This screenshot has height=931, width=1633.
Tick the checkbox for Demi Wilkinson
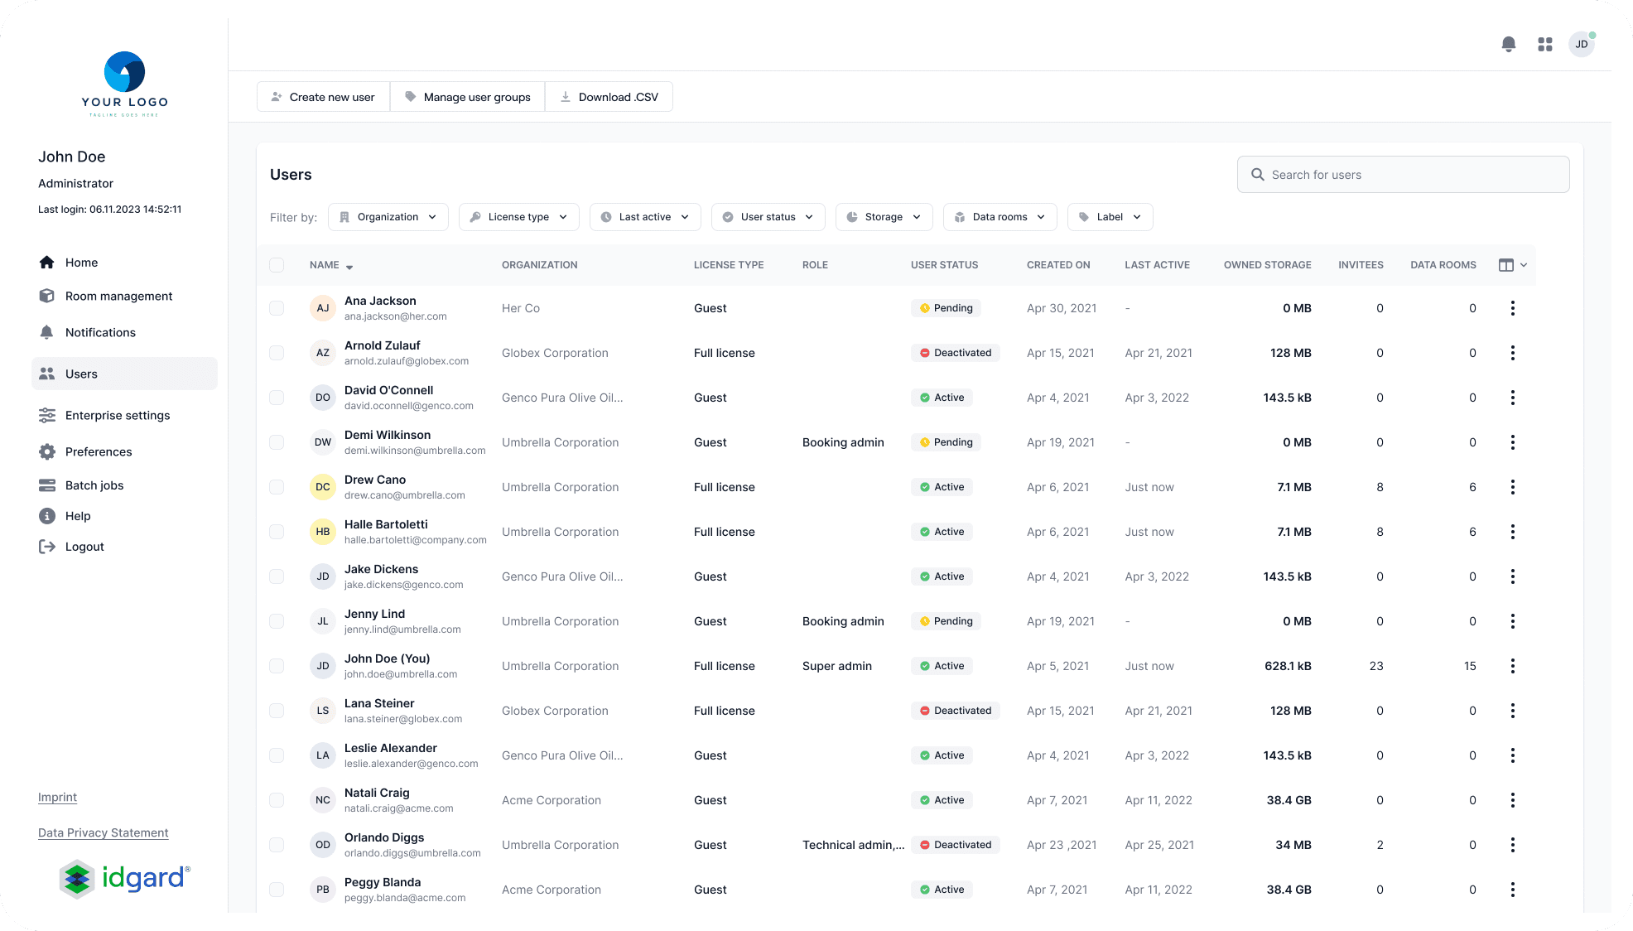(x=277, y=442)
